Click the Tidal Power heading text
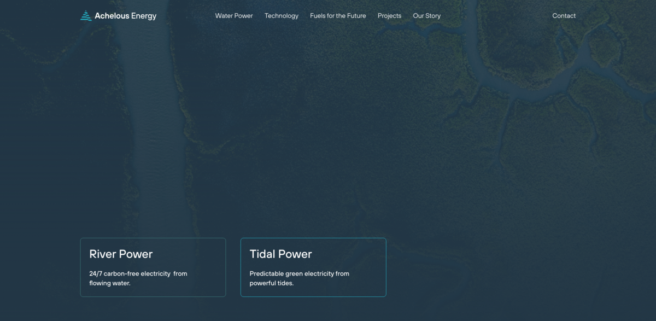 [280, 254]
